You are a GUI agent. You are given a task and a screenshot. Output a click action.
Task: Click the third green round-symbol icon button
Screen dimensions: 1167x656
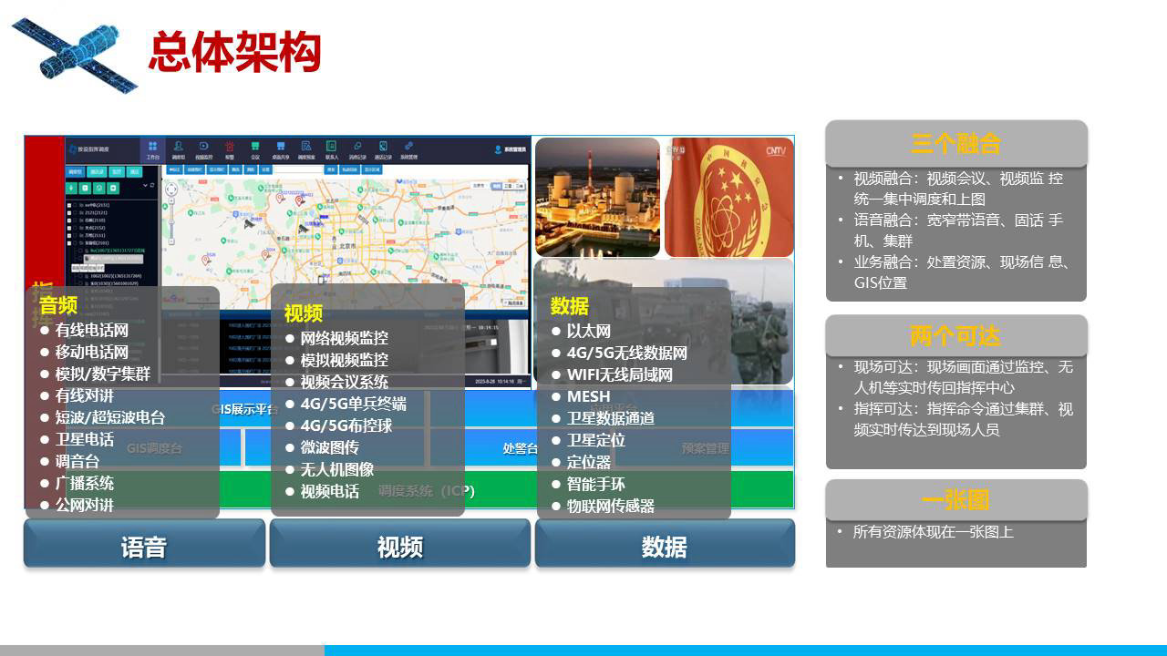[98, 188]
